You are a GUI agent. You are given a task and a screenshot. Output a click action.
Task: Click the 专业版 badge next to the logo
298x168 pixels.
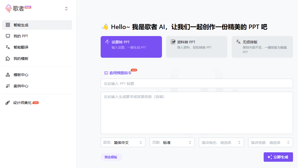coord(28,7)
